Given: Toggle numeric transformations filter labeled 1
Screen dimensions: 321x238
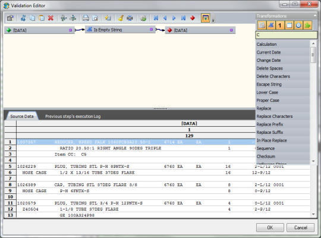Looking at the screenshot, I should pos(280,26).
